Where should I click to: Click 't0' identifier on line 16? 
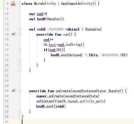click(x=45, y=45)
